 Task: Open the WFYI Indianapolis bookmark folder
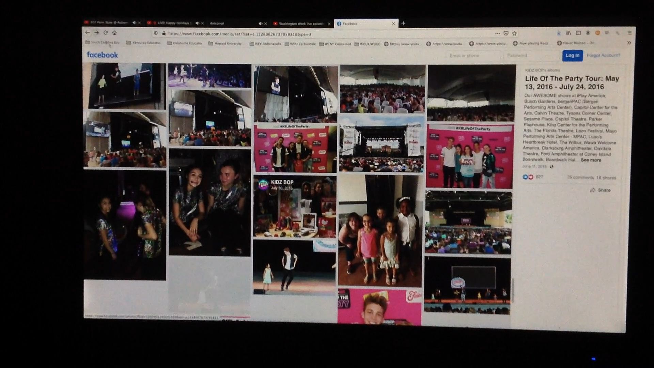pyautogui.click(x=265, y=44)
